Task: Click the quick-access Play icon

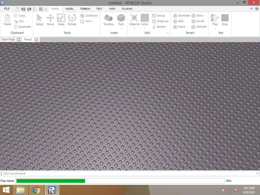Action: pos(35,9)
